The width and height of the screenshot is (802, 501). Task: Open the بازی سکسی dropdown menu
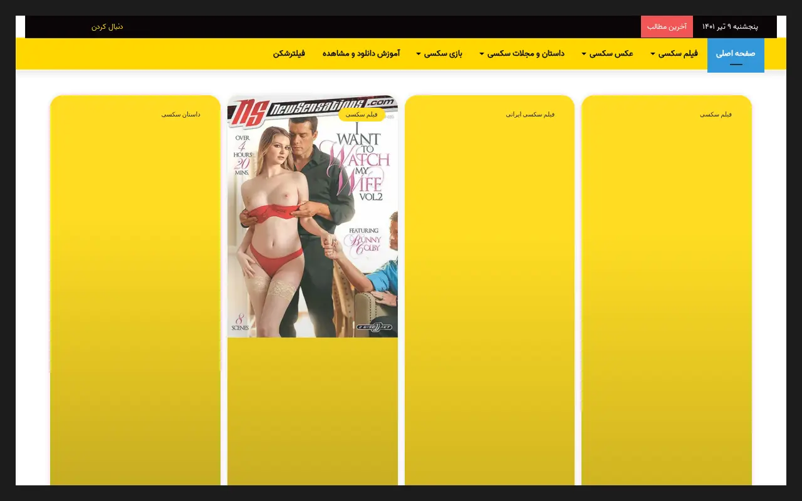pos(439,54)
